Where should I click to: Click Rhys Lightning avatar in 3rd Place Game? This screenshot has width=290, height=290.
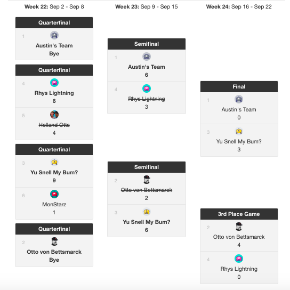point(239,259)
